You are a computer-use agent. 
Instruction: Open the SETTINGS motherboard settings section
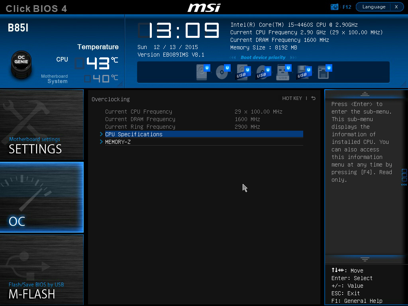click(41, 125)
